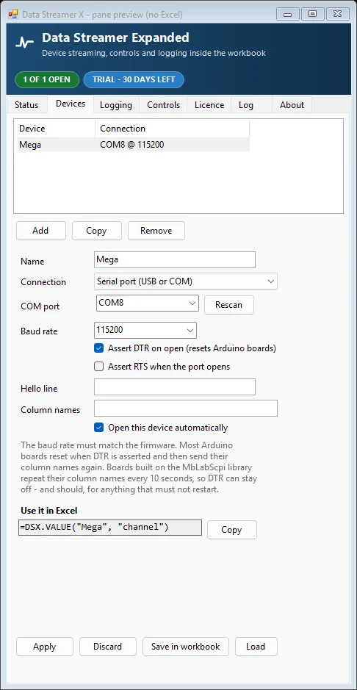The image size is (357, 690).
Task: Copy the selected device entry
Action: coord(97,231)
